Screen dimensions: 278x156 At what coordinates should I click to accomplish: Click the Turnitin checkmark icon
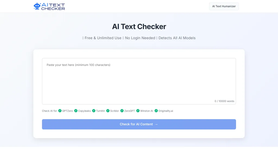tap(94, 111)
